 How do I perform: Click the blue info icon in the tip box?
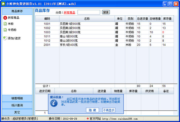click(54, 103)
